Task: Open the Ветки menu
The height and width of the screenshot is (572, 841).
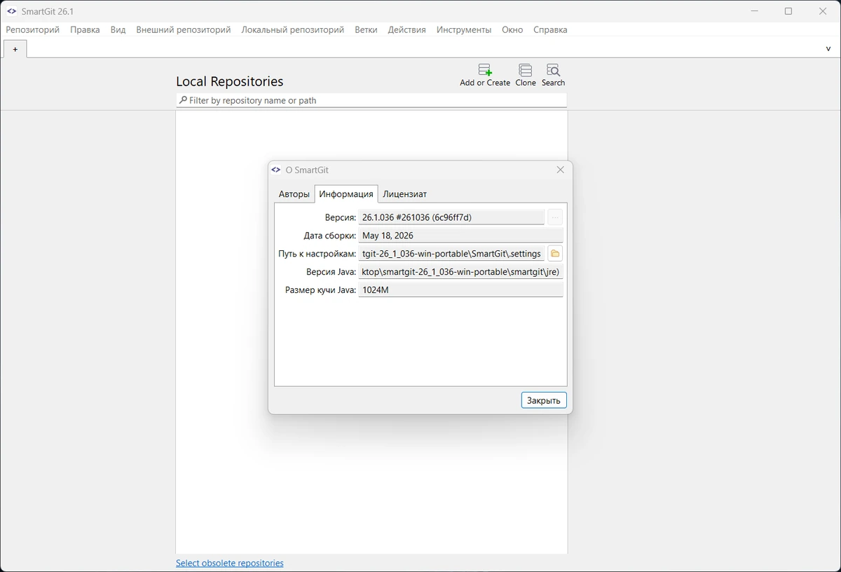Action: pyautogui.click(x=366, y=29)
